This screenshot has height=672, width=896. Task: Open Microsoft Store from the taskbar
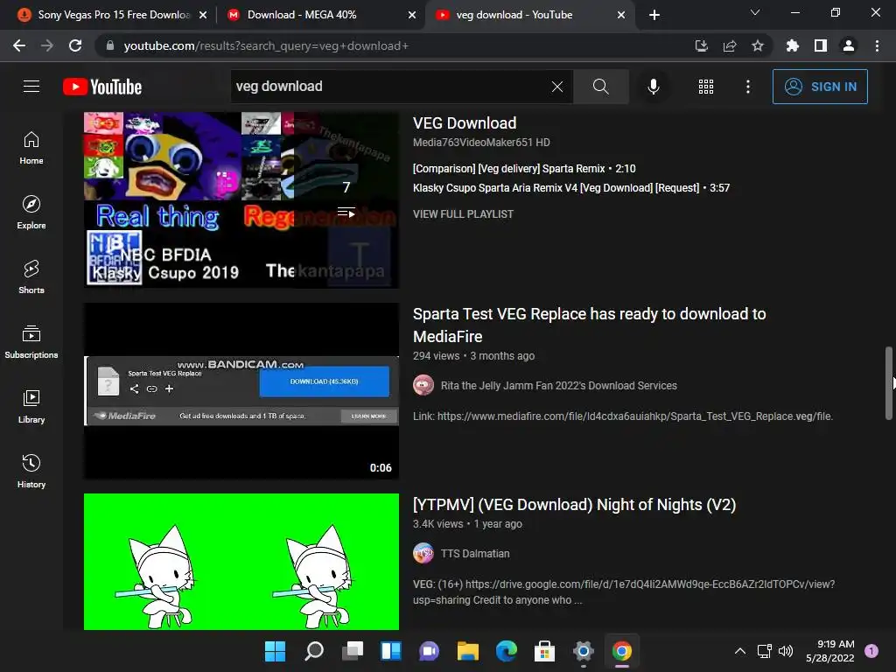pos(544,651)
